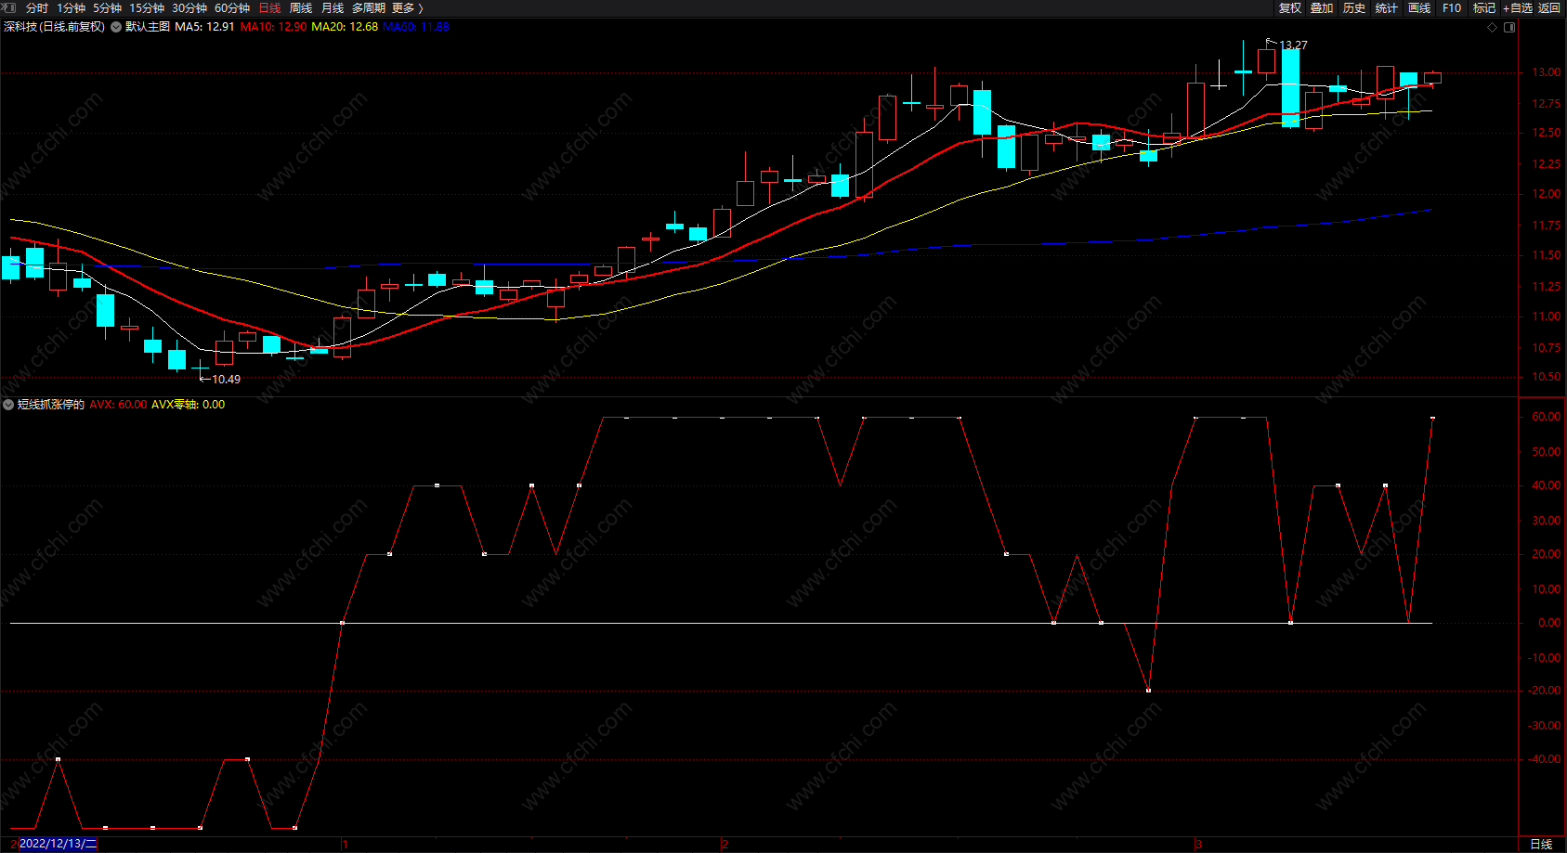Viewport: 1567px width, 853px height.
Task: Click 返回 to go back
Action: click(1549, 7)
